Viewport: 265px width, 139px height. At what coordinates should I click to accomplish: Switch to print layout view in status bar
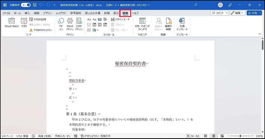[x=214, y=136]
